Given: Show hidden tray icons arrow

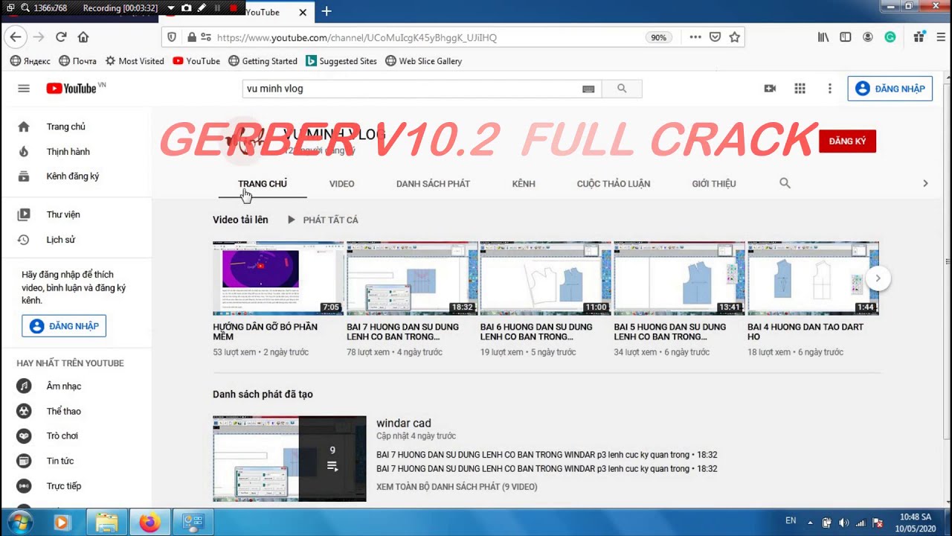Looking at the screenshot, I should (810, 523).
